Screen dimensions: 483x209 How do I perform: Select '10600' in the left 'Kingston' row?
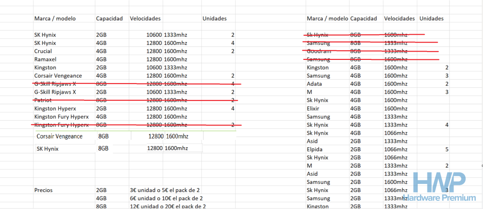tap(155, 68)
